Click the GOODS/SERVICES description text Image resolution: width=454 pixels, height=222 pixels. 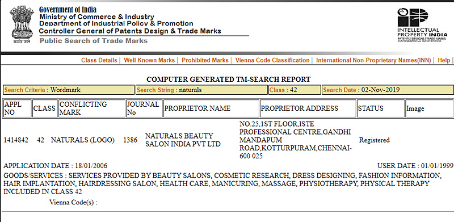tap(222, 183)
